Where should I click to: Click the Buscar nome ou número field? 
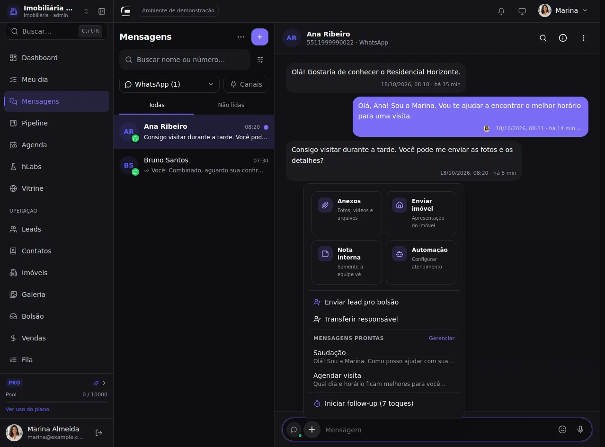(185, 60)
